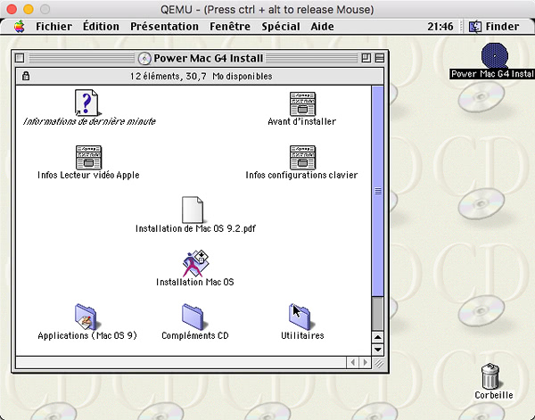Click the lock icon in window header

(26, 76)
